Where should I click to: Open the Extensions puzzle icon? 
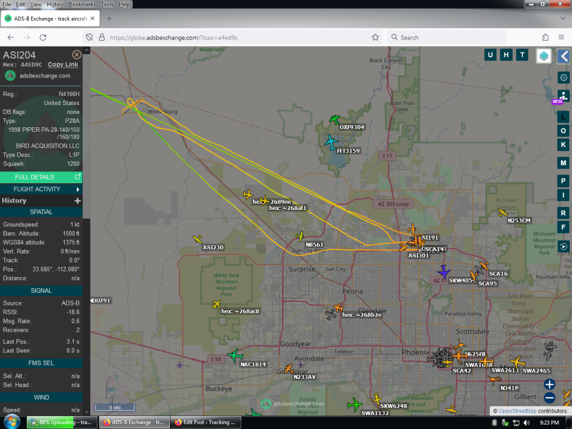tap(545, 37)
